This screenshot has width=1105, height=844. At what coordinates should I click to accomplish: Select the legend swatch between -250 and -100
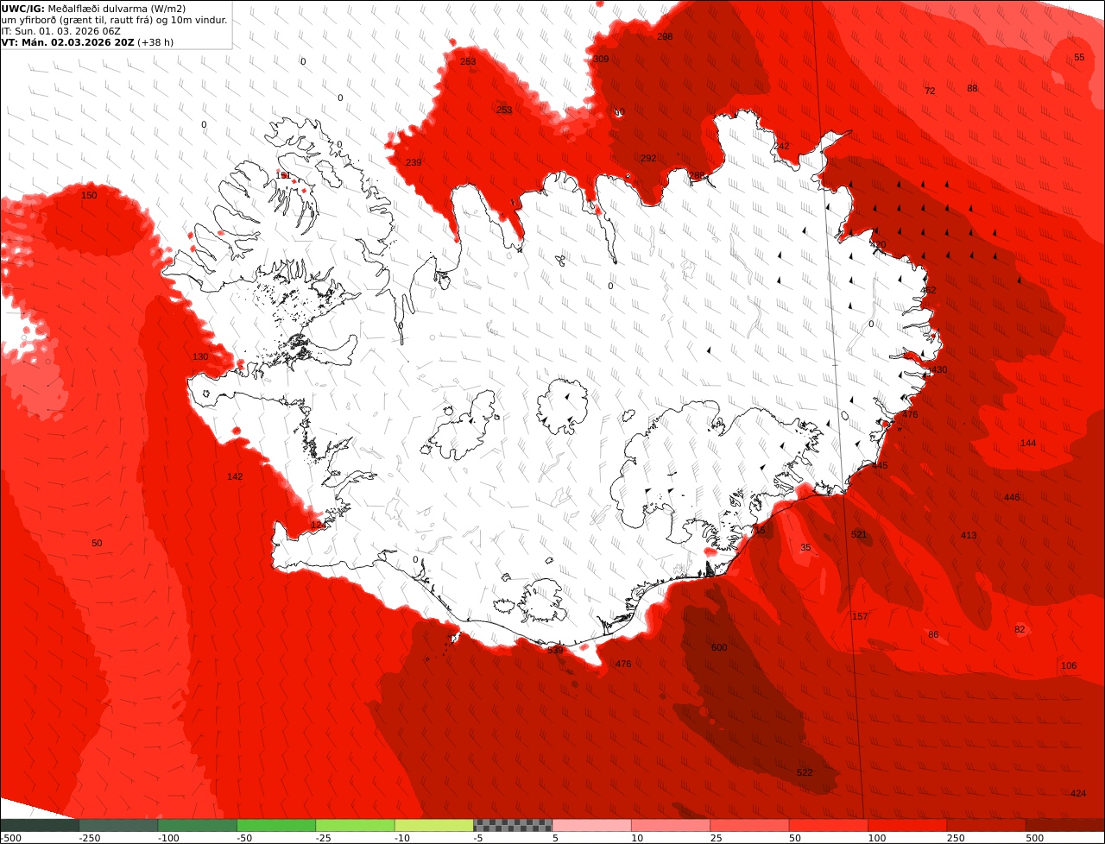point(118,825)
